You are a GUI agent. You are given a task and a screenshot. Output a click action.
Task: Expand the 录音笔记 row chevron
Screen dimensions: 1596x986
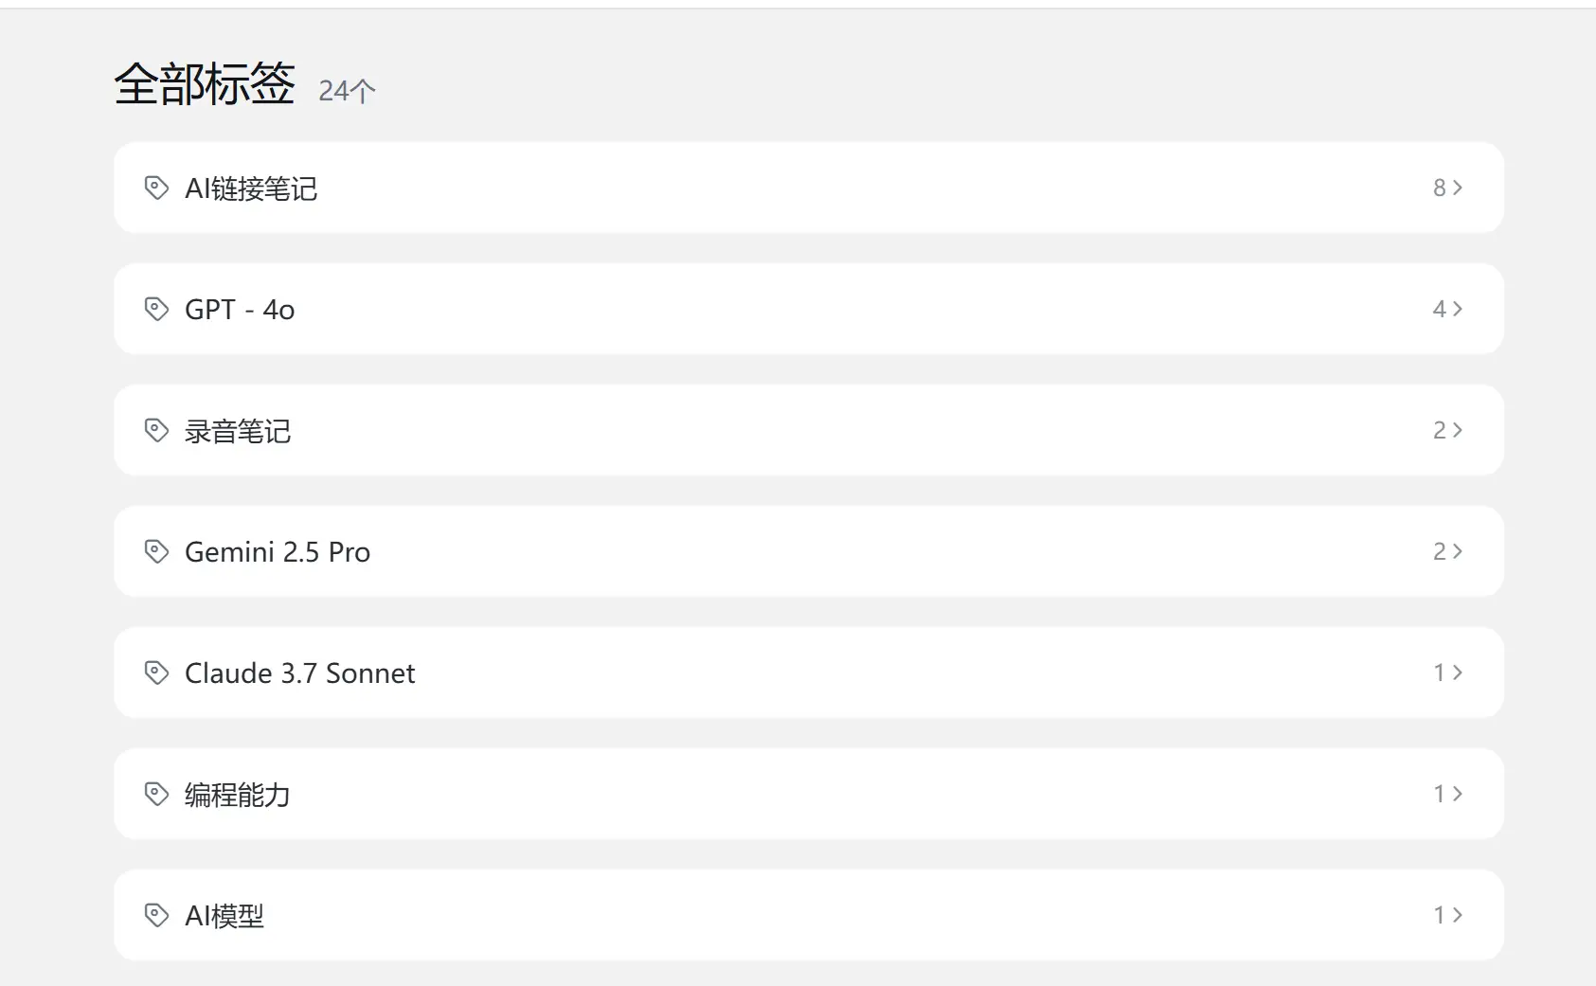(1458, 430)
